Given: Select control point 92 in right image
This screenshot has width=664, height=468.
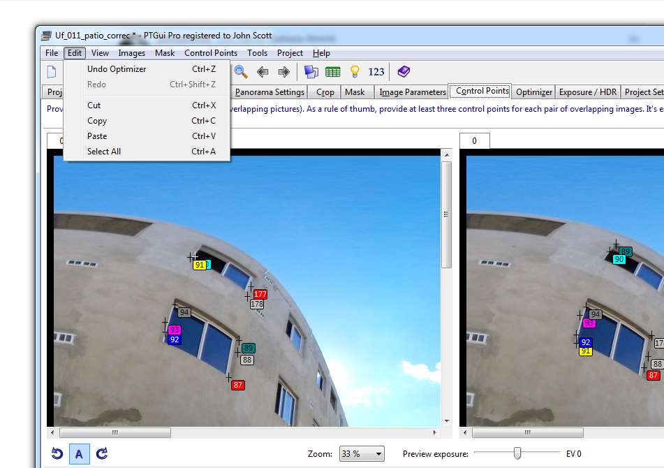Looking at the screenshot, I should (586, 342).
